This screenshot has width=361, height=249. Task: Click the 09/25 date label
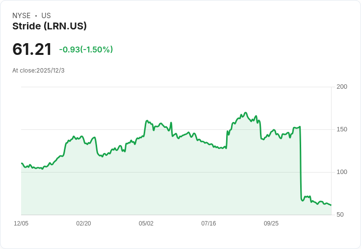coord(271,224)
